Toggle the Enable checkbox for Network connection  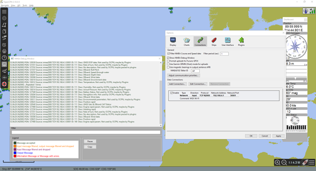172,93
